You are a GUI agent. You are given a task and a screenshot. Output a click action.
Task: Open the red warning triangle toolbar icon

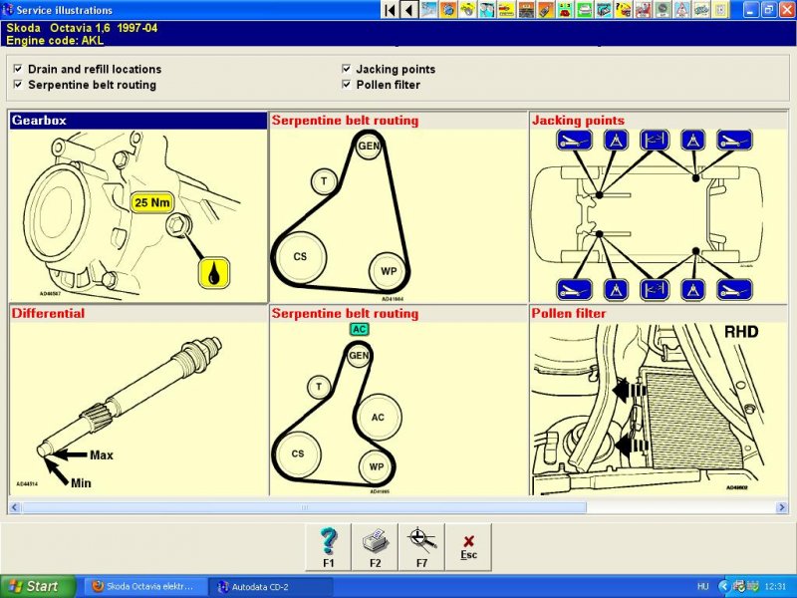click(x=682, y=10)
